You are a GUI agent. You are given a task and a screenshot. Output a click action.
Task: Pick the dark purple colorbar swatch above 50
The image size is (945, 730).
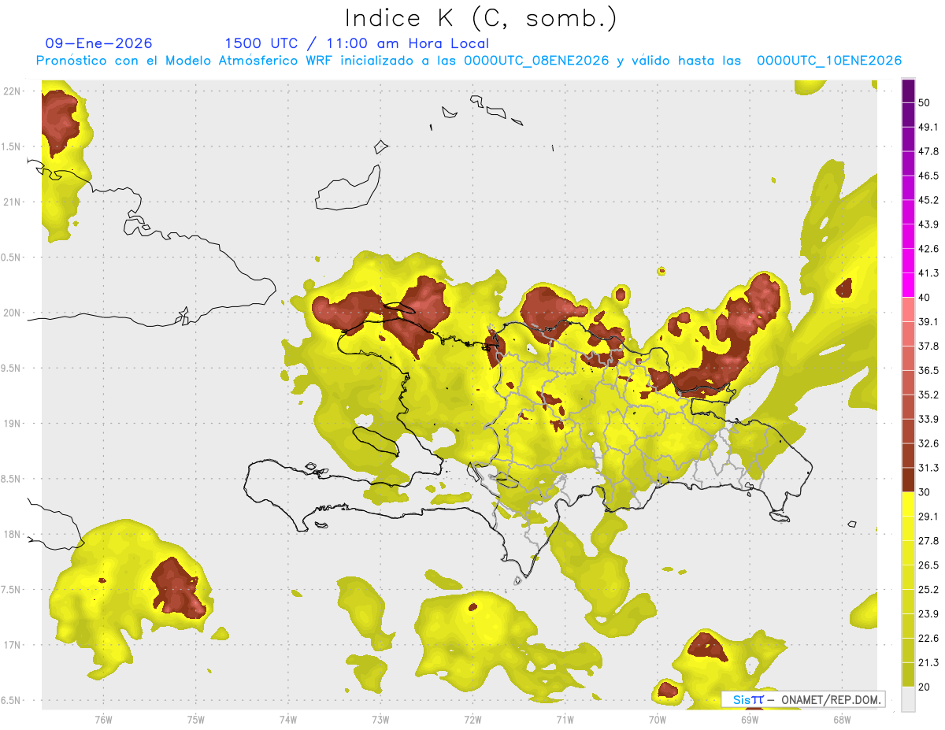(908, 91)
